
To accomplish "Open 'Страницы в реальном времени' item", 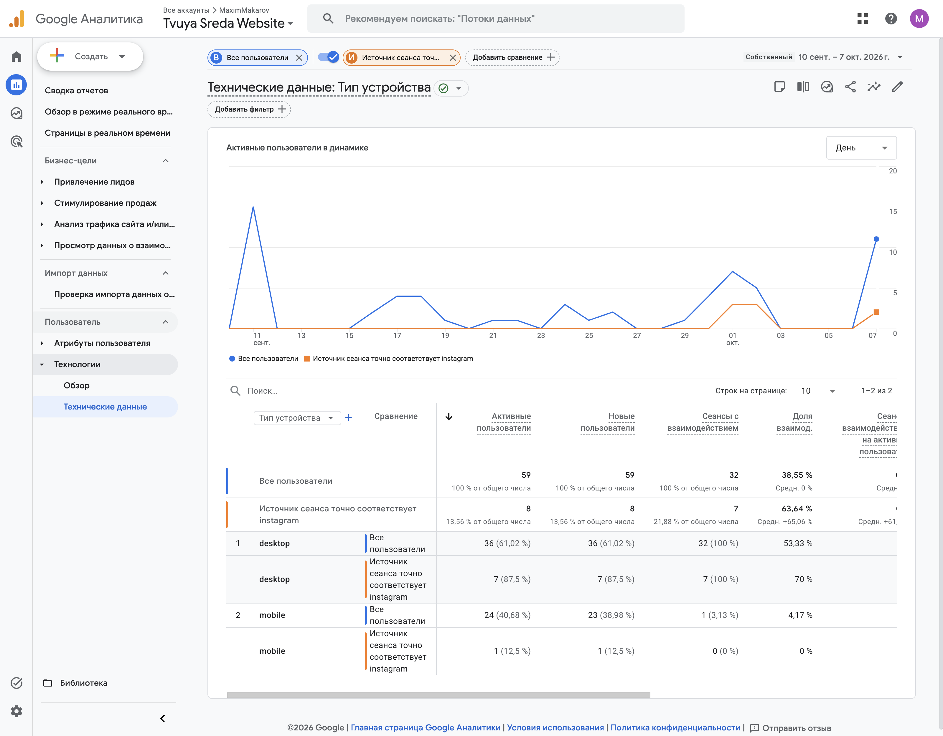I will click(108, 133).
